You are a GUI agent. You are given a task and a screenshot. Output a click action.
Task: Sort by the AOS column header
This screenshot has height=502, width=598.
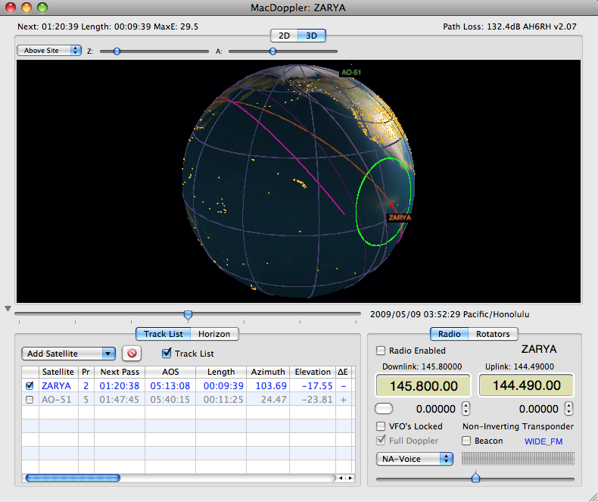[170, 372]
